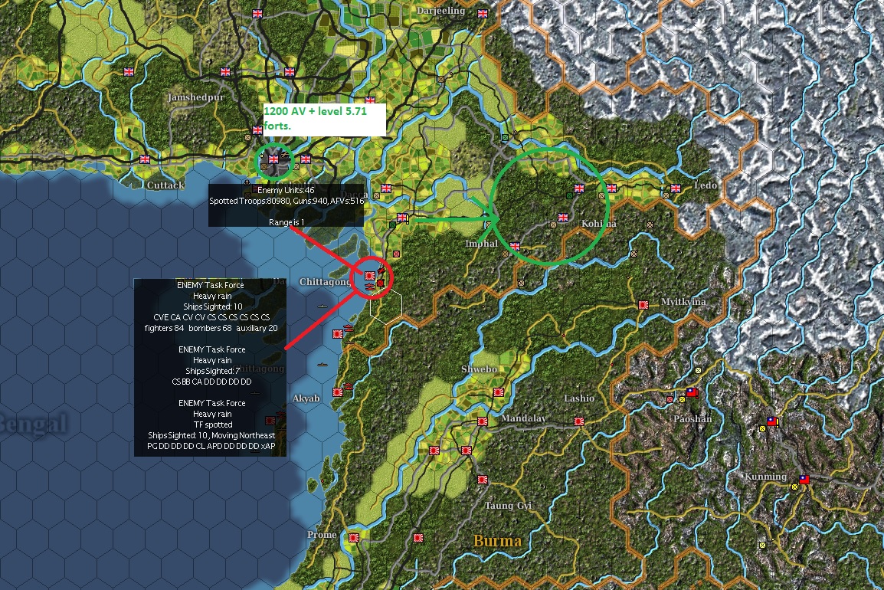Select the Kohima label
The width and height of the screenshot is (884, 590).
[599, 224]
